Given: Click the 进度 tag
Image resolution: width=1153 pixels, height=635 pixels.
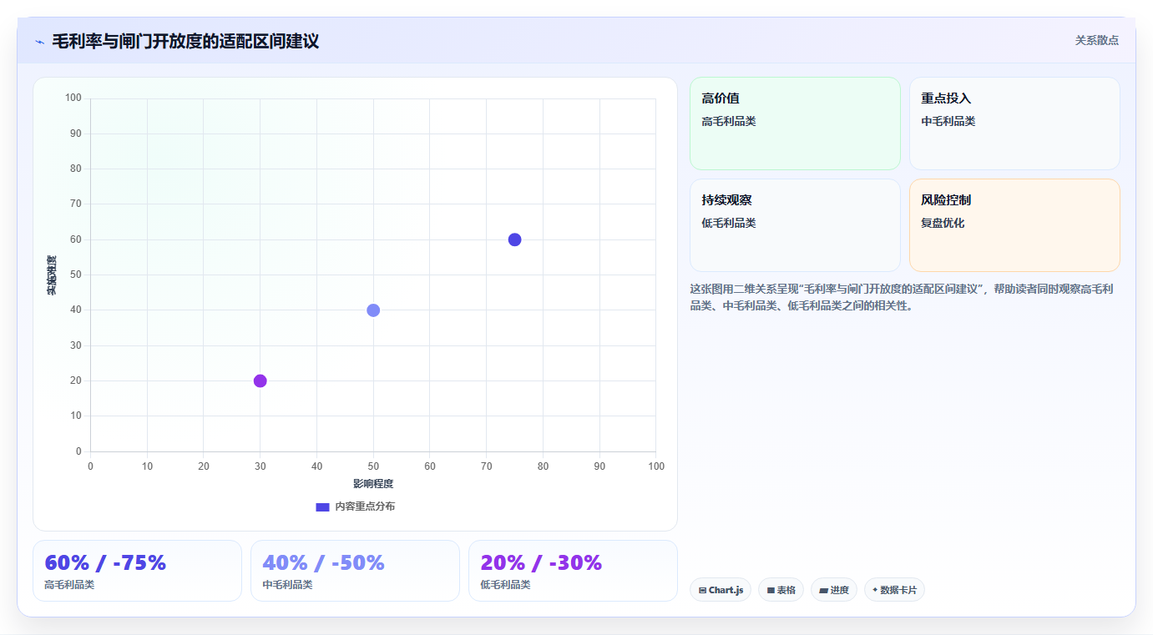Looking at the screenshot, I should tap(834, 590).
